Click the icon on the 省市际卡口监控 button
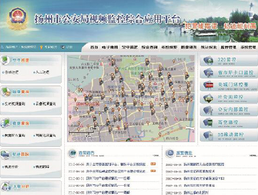 (x=208, y=73)
